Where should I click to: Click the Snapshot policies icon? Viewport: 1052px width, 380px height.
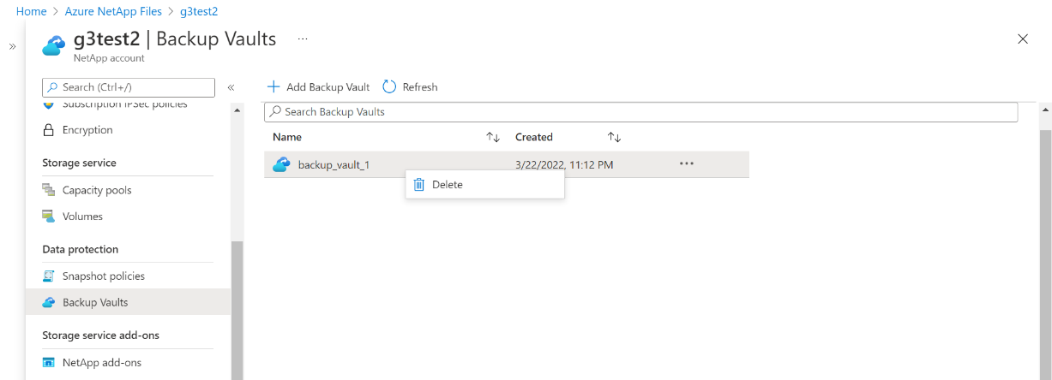click(49, 276)
